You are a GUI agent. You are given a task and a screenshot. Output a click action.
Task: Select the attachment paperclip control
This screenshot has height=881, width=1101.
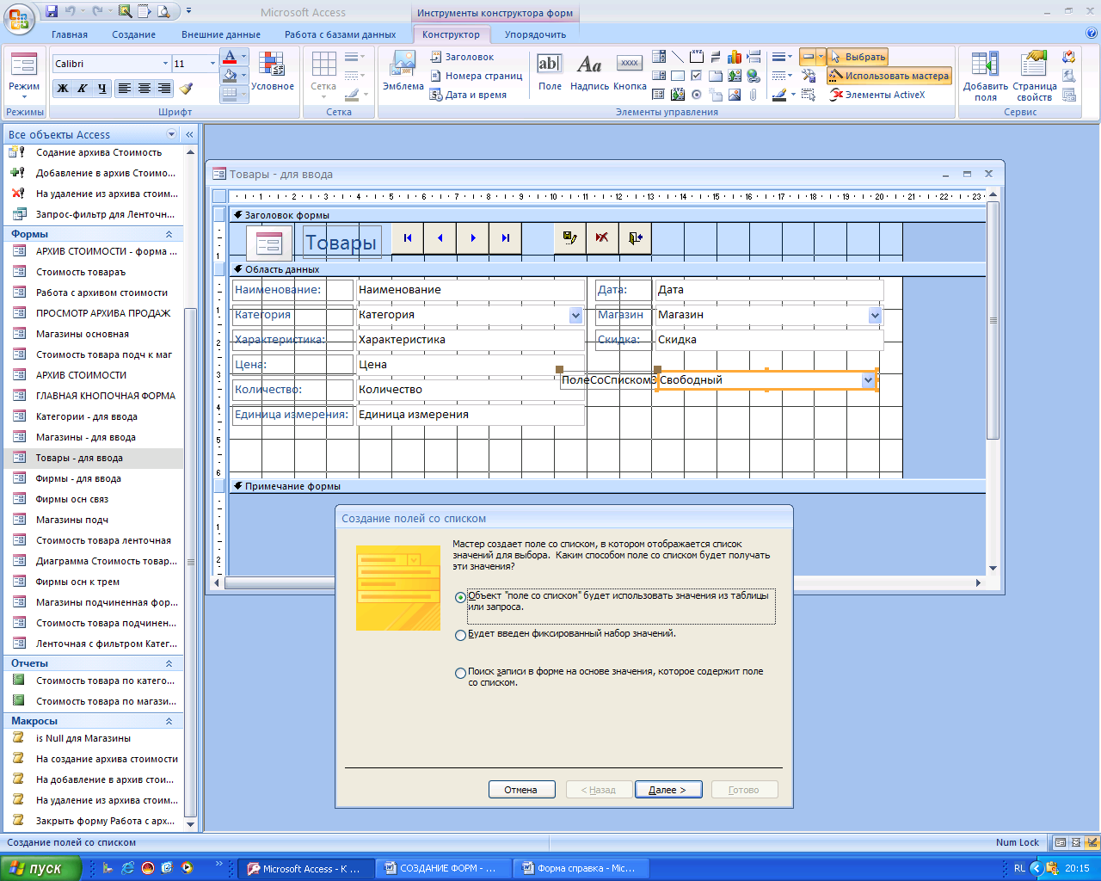tap(753, 95)
